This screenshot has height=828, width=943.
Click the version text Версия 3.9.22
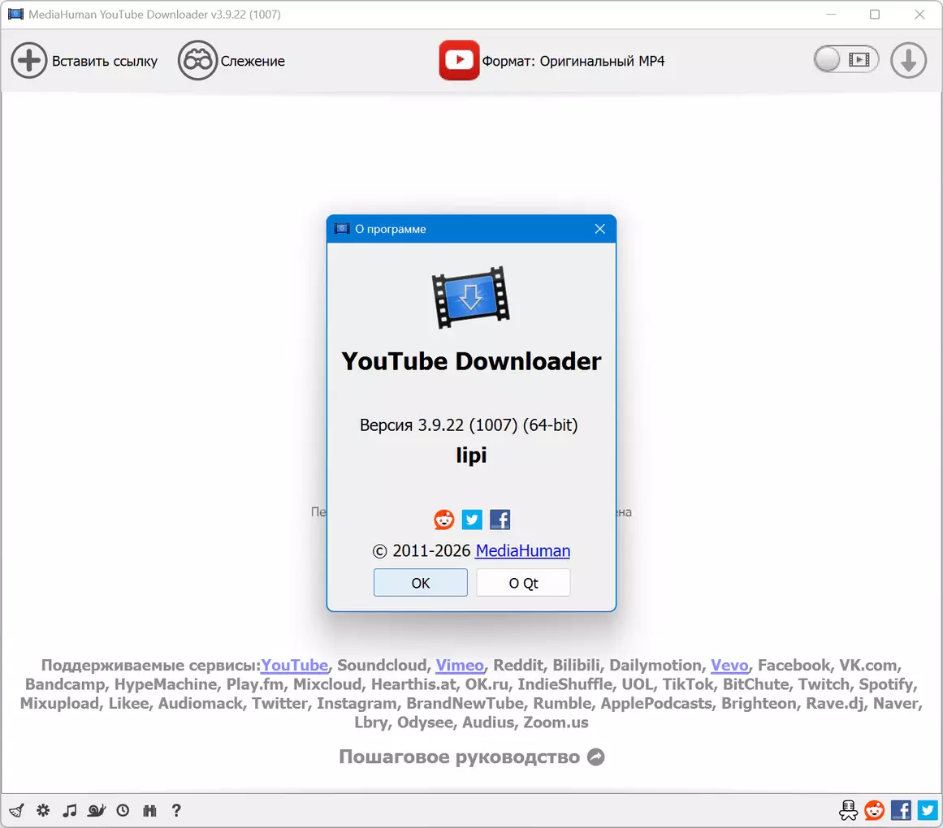[469, 425]
